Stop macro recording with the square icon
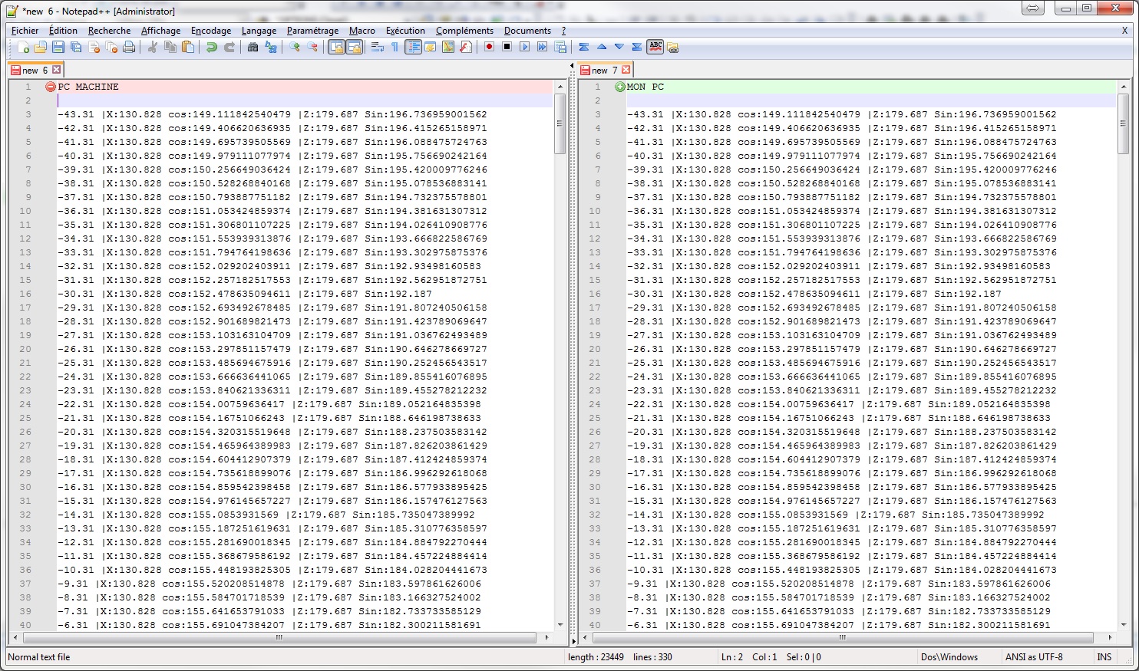 507,47
